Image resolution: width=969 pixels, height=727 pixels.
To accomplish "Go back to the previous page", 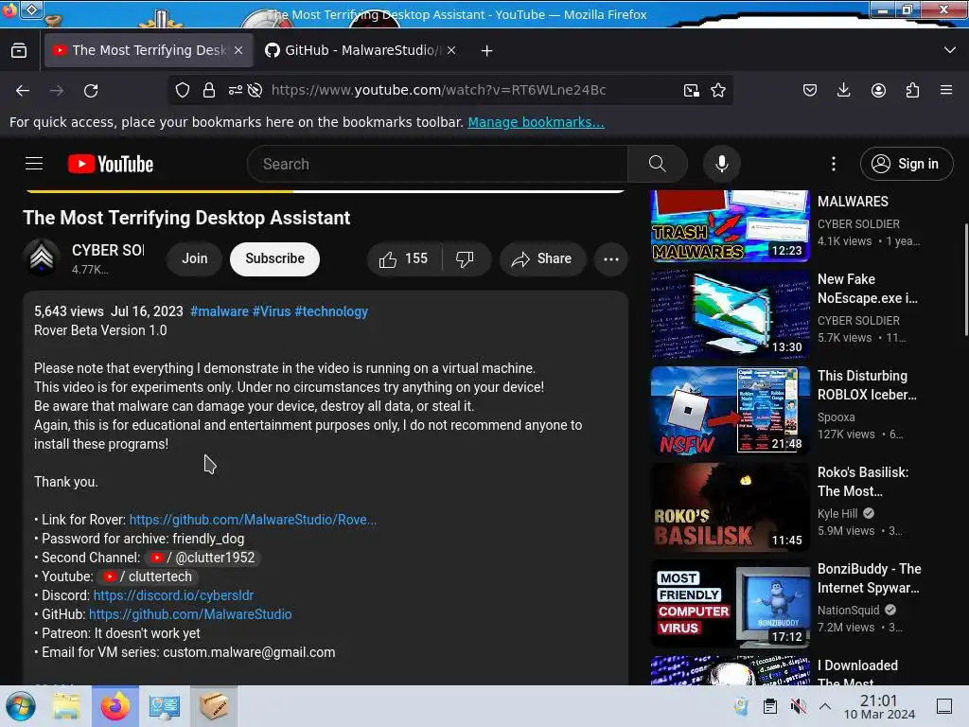I will pos(23,90).
